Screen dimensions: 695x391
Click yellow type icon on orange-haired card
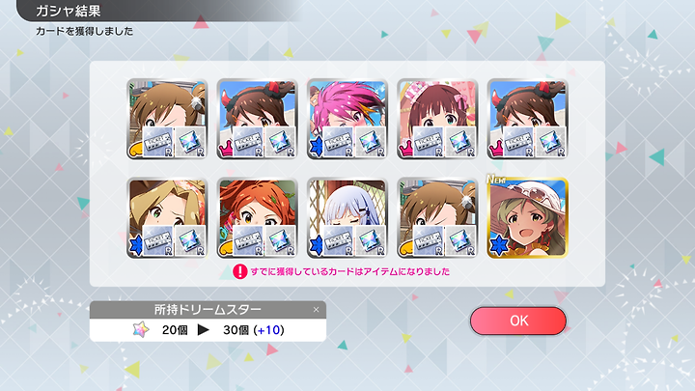pos(226,248)
